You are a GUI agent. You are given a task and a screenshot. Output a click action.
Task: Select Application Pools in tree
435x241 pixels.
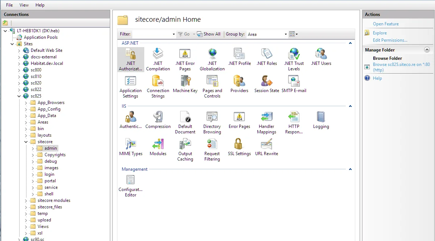41,37
